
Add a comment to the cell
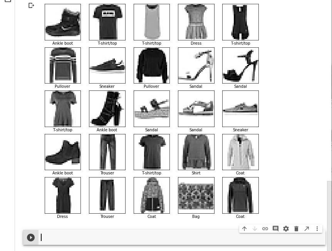click(275, 229)
